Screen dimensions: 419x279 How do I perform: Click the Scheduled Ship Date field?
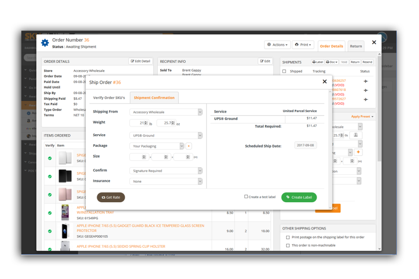[x=305, y=144]
